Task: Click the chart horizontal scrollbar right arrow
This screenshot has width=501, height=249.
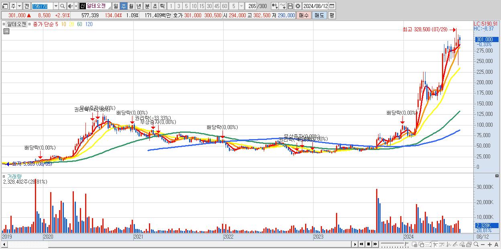Action: [x=355, y=244]
